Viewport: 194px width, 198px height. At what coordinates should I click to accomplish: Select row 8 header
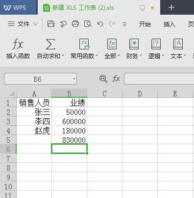8,168
